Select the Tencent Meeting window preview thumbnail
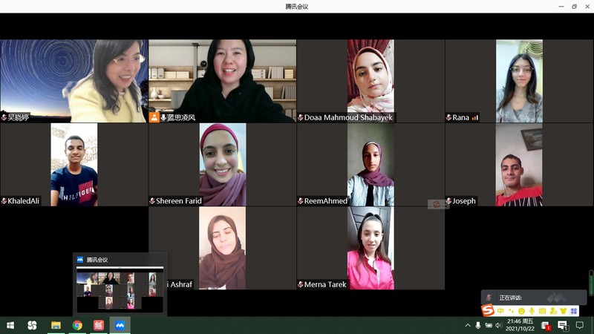 click(120, 289)
